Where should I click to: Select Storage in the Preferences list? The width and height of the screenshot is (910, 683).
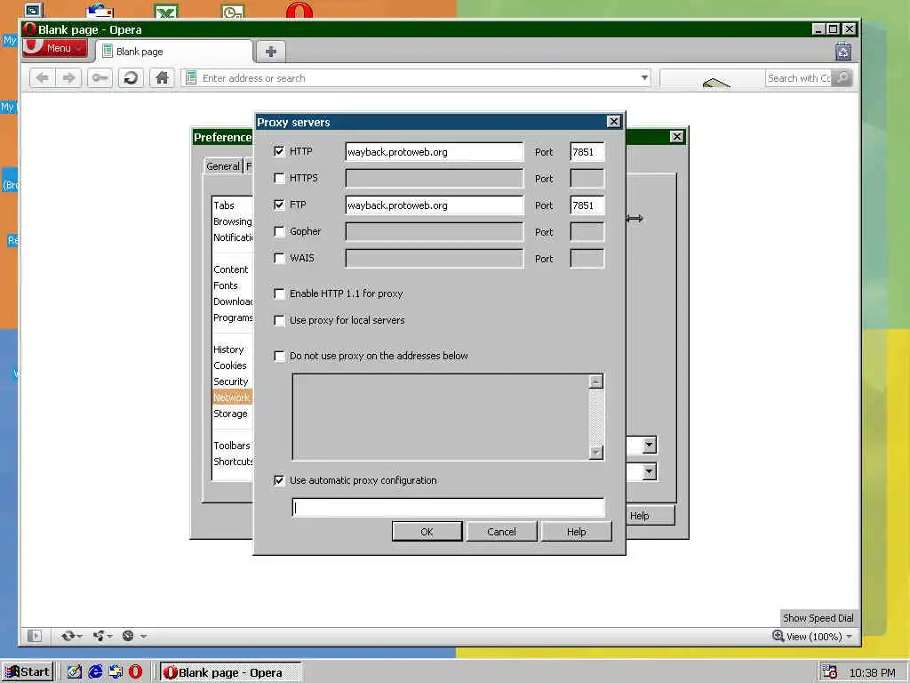(230, 414)
